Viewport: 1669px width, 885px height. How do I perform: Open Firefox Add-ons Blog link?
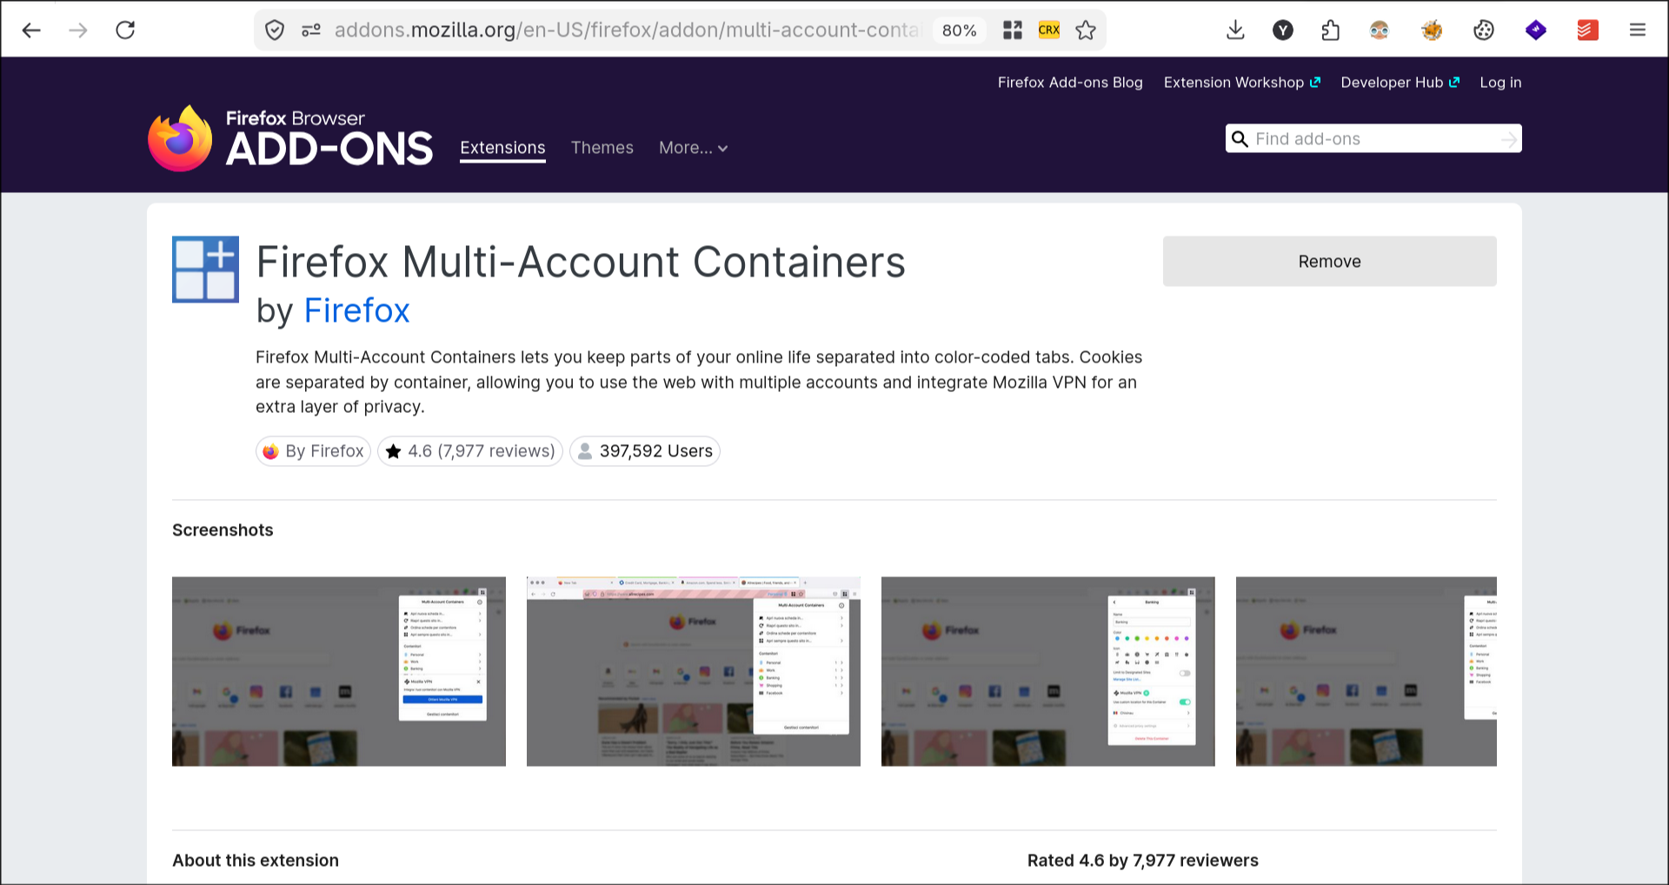tap(1070, 83)
